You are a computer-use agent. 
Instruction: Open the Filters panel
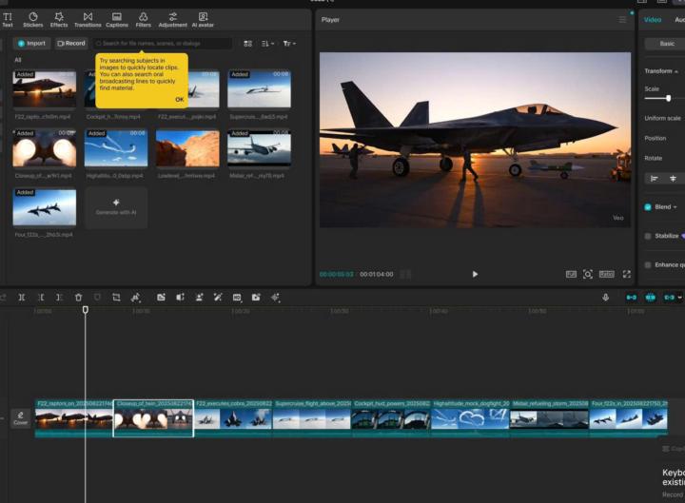(x=143, y=19)
